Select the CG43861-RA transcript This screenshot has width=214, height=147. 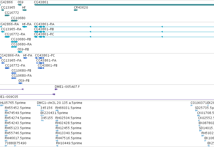[124, 27]
